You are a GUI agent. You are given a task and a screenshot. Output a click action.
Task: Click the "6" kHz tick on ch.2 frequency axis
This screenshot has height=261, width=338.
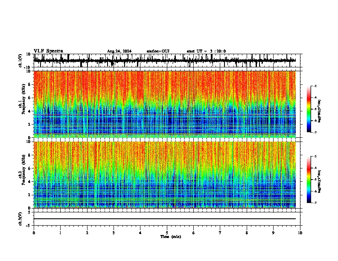tap(29, 168)
